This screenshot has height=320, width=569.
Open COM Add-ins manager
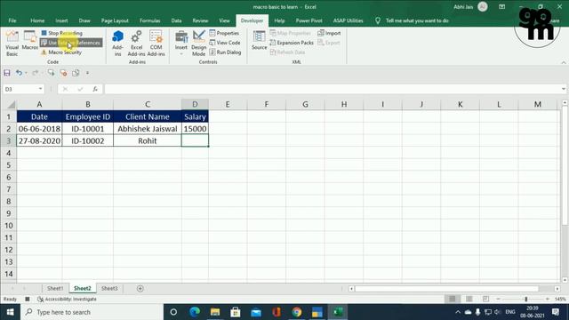[x=156, y=43]
